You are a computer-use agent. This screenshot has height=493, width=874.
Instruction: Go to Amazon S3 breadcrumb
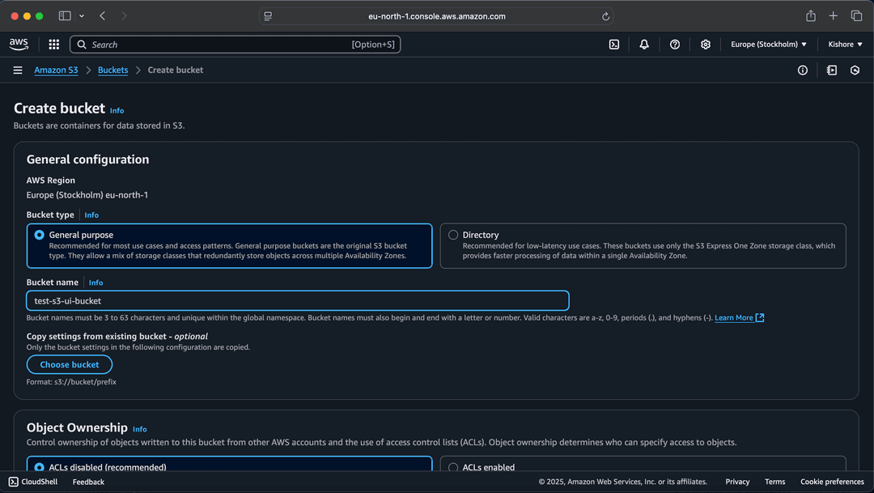56,70
